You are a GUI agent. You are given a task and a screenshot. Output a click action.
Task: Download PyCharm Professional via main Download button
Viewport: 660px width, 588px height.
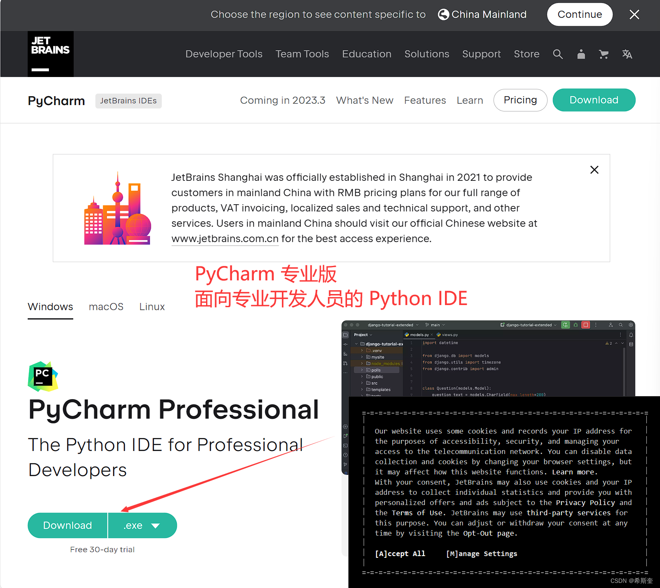point(67,525)
